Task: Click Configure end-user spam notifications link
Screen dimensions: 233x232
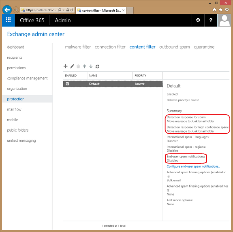Action: (193, 166)
